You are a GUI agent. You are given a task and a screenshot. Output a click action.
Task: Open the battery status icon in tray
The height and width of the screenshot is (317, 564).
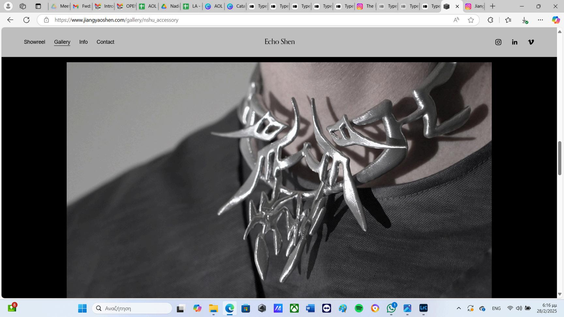tap(528, 308)
